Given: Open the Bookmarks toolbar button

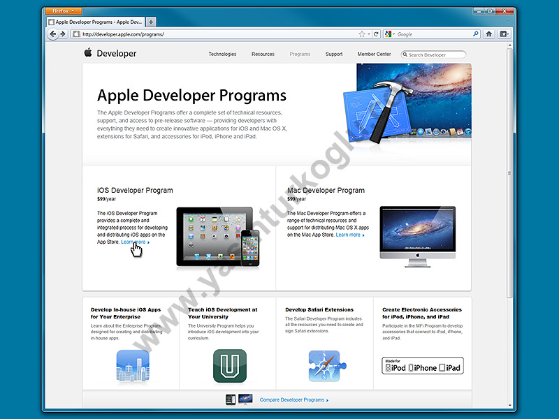Looking at the screenshot, I should (504, 34).
